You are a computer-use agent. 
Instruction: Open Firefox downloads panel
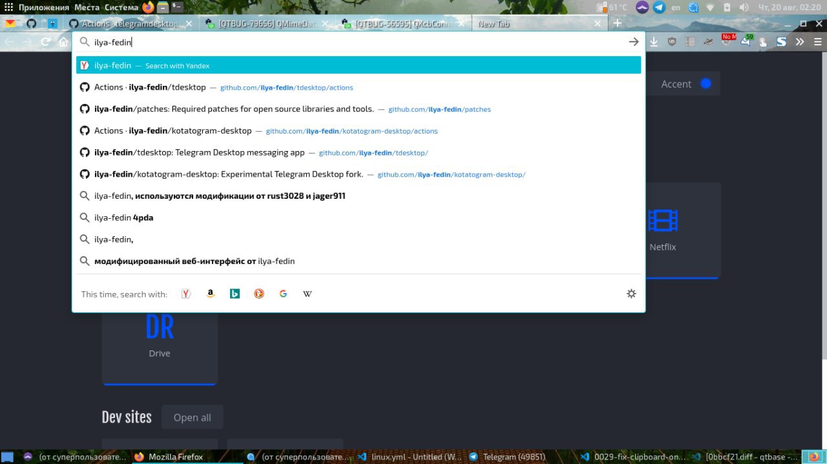coord(654,41)
